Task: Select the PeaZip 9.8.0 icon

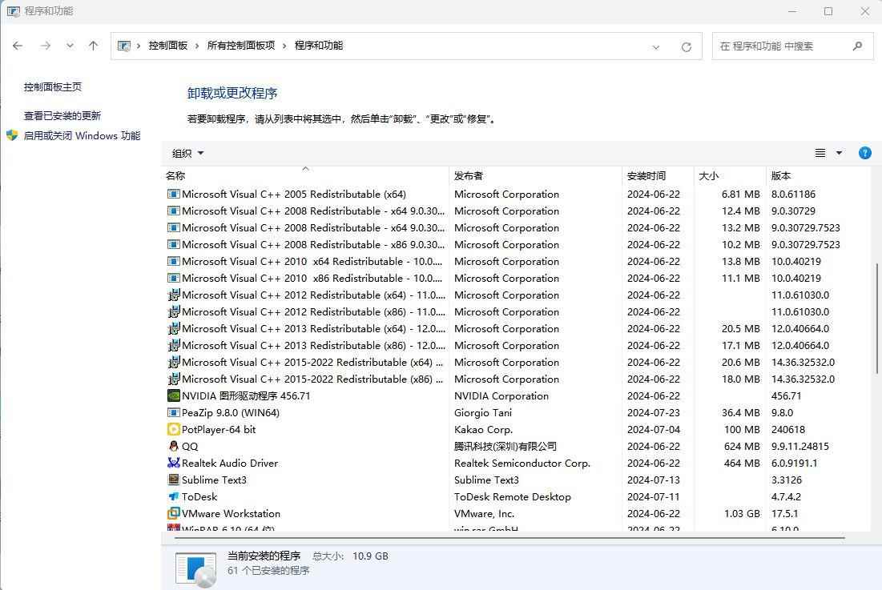Action: [x=174, y=412]
